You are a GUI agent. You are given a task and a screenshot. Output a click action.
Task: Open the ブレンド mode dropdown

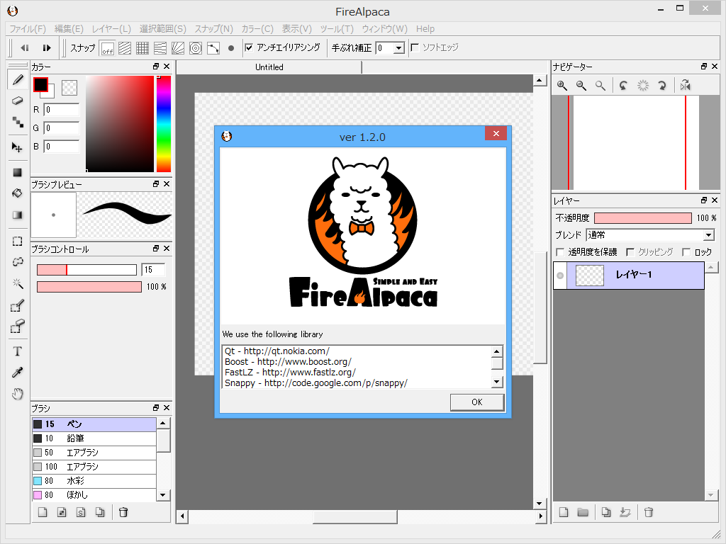pos(708,235)
